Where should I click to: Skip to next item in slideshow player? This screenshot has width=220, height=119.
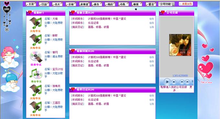coord(187,81)
